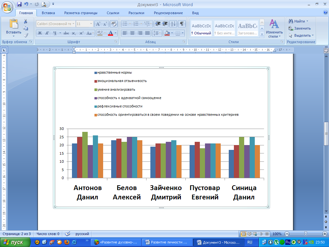Click the tab selector at ruler corner

(4, 50)
